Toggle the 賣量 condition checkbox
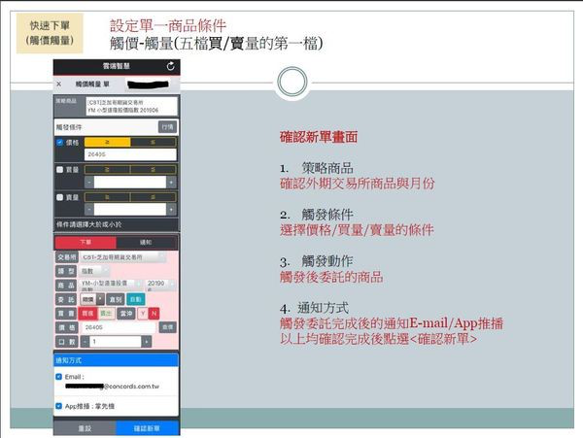Screen dimensions: 583x438 click(x=59, y=197)
